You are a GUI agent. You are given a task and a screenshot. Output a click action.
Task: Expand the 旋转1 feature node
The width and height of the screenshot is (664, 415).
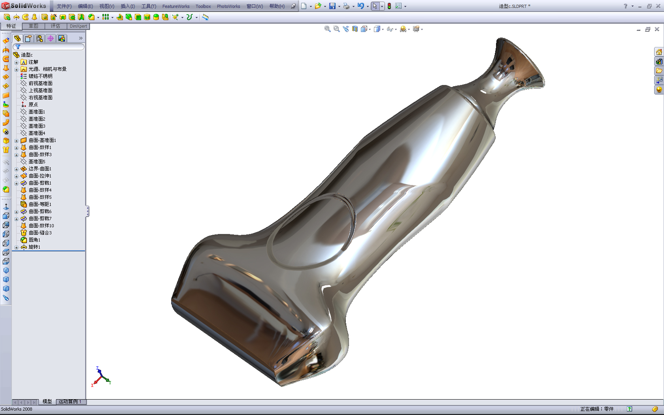click(16, 247)
